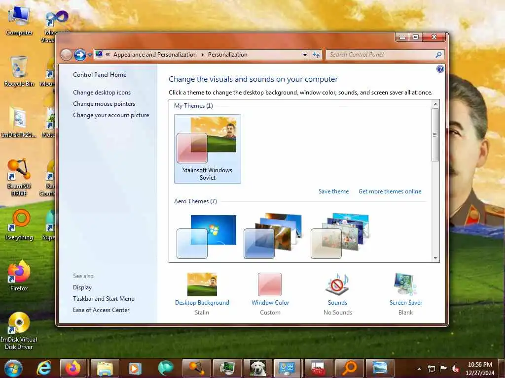Click the search magnifier icon in Control Panel
Image resolution: width=505 pixels, height=378 pixels.
[438, 55]
